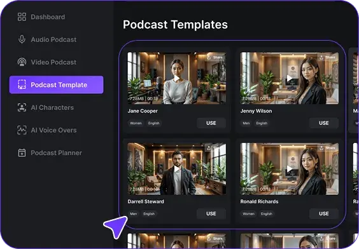Click Women tag on Ronald Richards card
Viewport: 359px width, 249px height.
248,214
